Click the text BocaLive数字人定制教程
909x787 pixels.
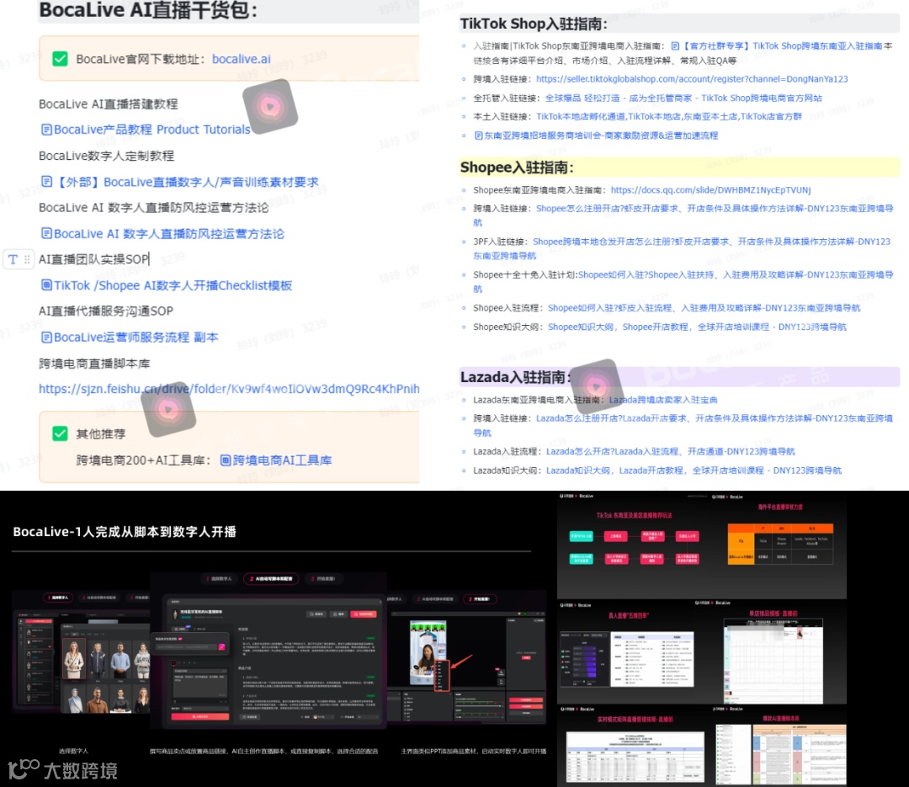click(107, 156)
